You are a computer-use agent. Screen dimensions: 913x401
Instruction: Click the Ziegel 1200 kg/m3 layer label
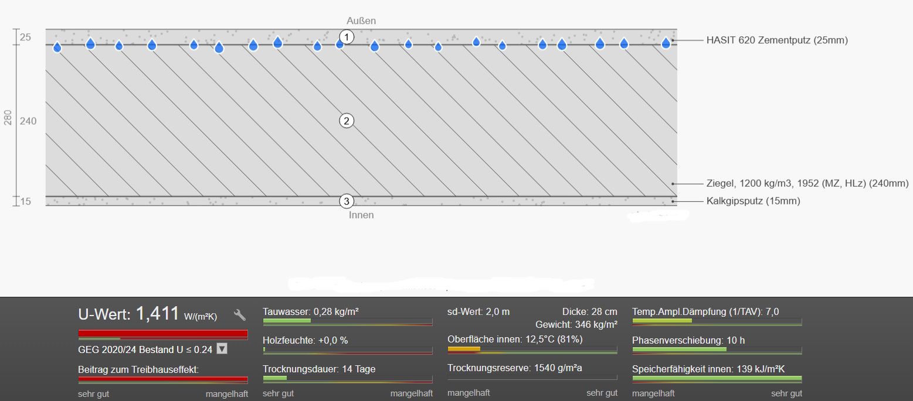tap(807, 184)
